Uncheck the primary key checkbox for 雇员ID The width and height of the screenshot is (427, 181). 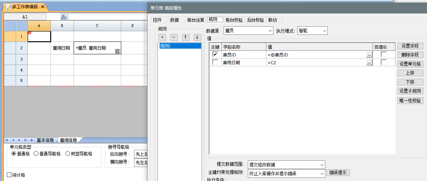215,54
